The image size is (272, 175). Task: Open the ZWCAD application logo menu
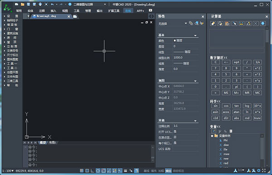[7, 8]
